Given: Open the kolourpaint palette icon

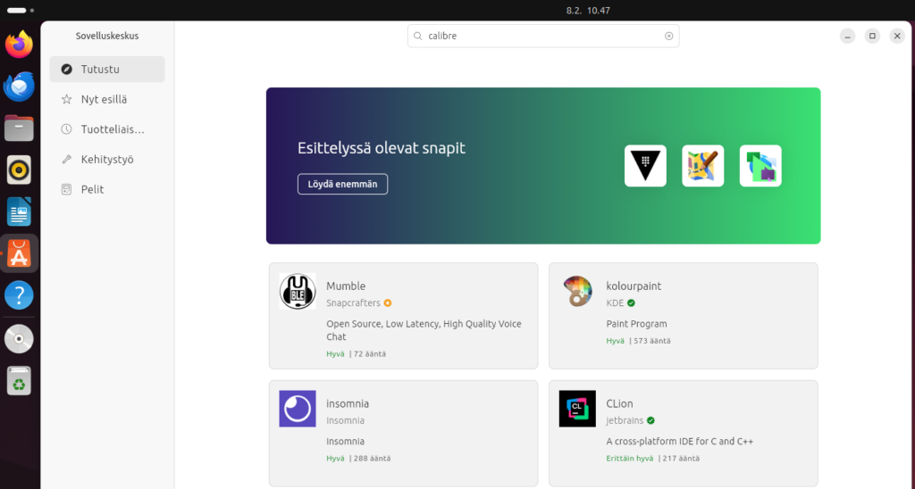Looking at the screenshot, I should tap(577, 292).
